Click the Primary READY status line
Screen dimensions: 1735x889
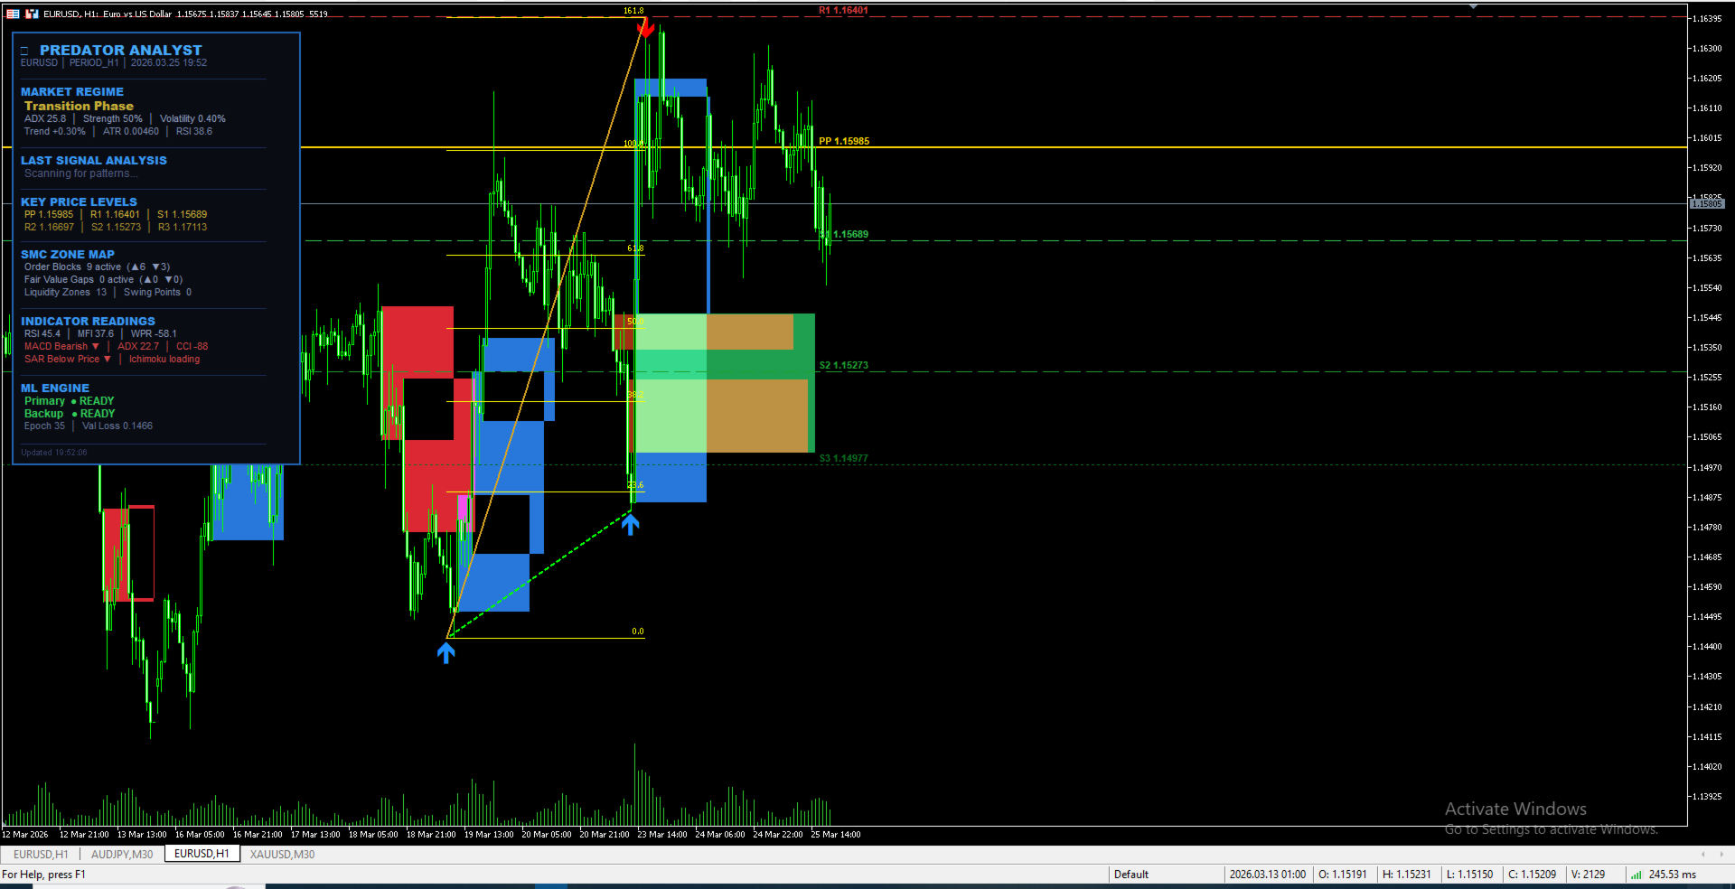[69, 401]
